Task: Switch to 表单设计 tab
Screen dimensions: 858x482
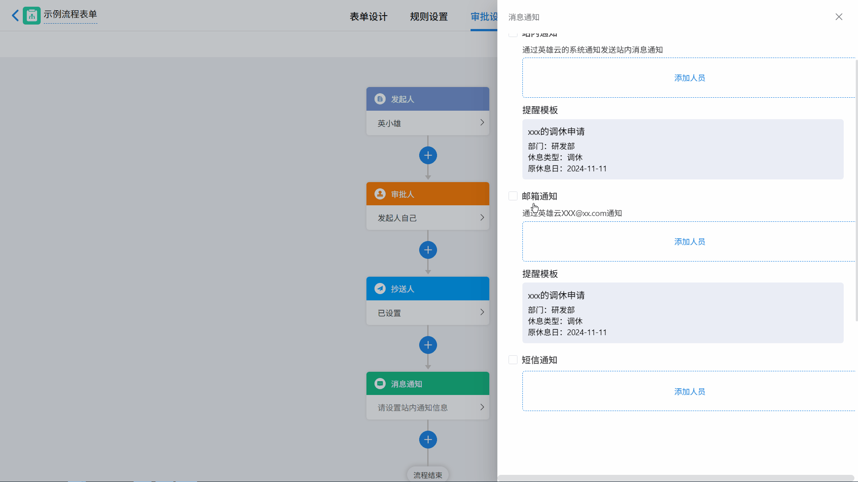Action: (x=368, y=17)
